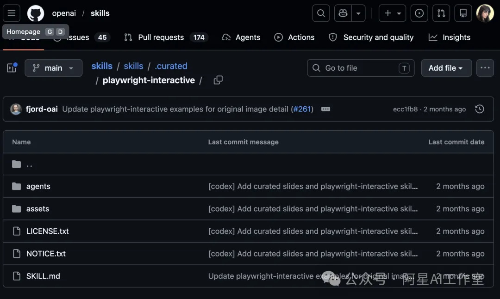Click the NOTICE.txt file icon
Image resolution: width=500 pixels, height=299 pixels.
point(17,253)
